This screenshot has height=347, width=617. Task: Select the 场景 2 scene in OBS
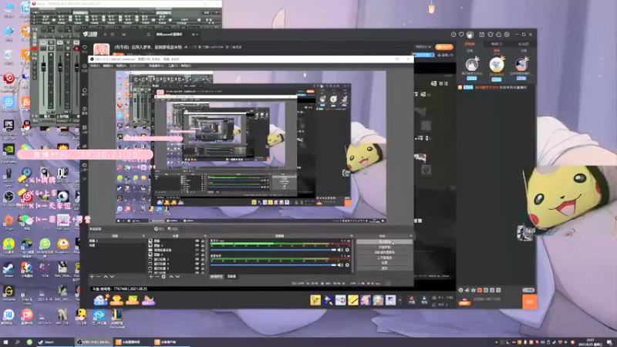pyautogui.click(x=117, y=241)
